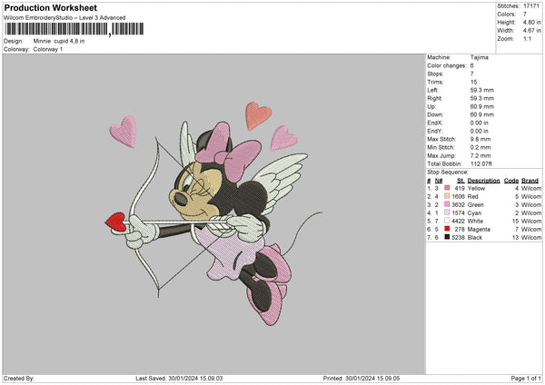Click the Color changes value 6

[x=472, y=65]
